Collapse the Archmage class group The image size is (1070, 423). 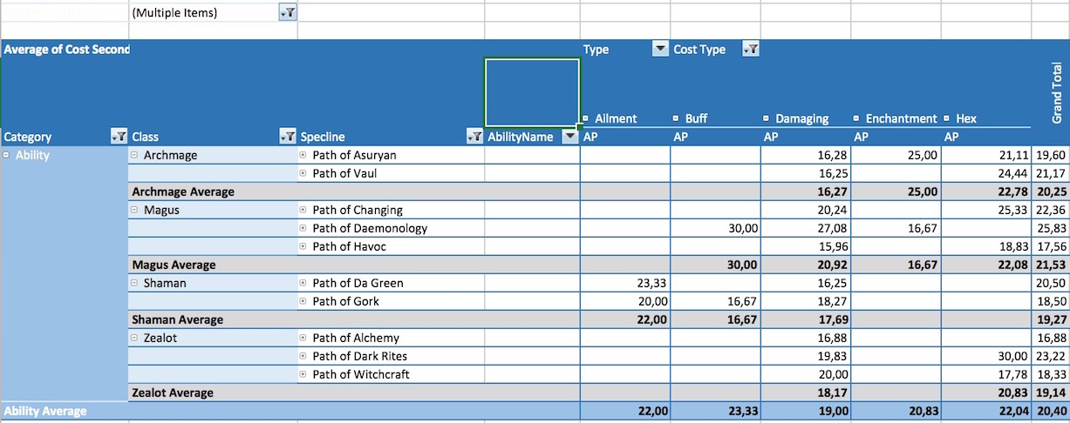134,155
